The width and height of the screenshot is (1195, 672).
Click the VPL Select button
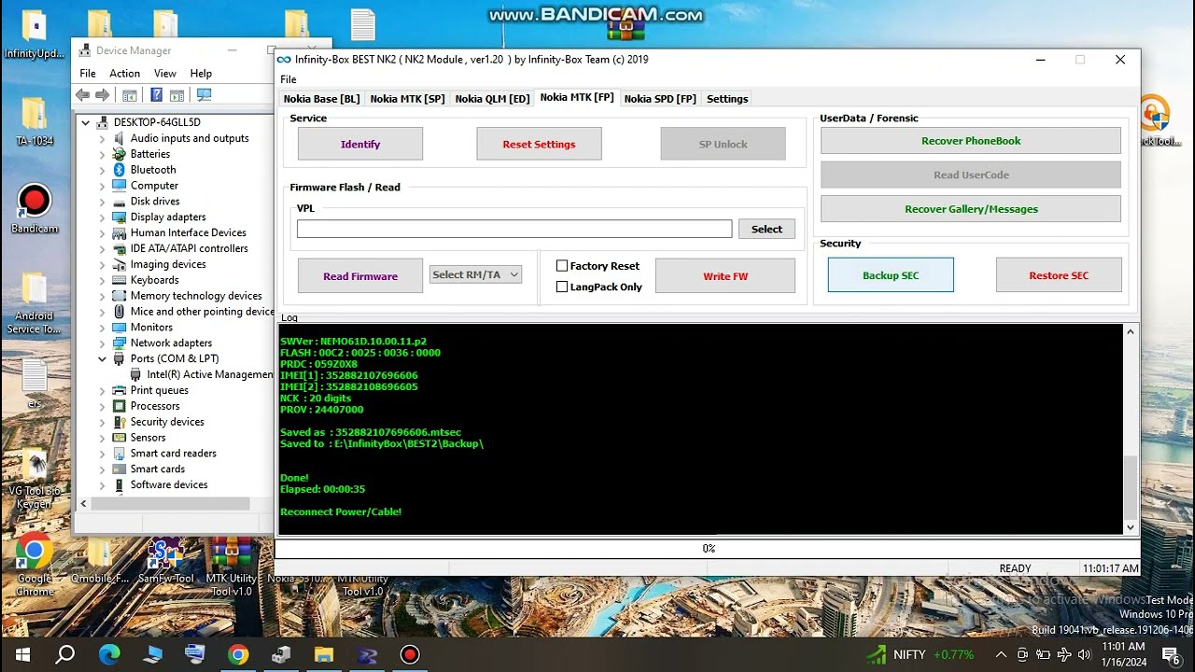click(766, 229)
